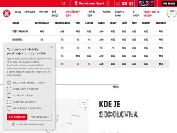
Task: Click the map fullscreen icon
Action: coord(83,104)
